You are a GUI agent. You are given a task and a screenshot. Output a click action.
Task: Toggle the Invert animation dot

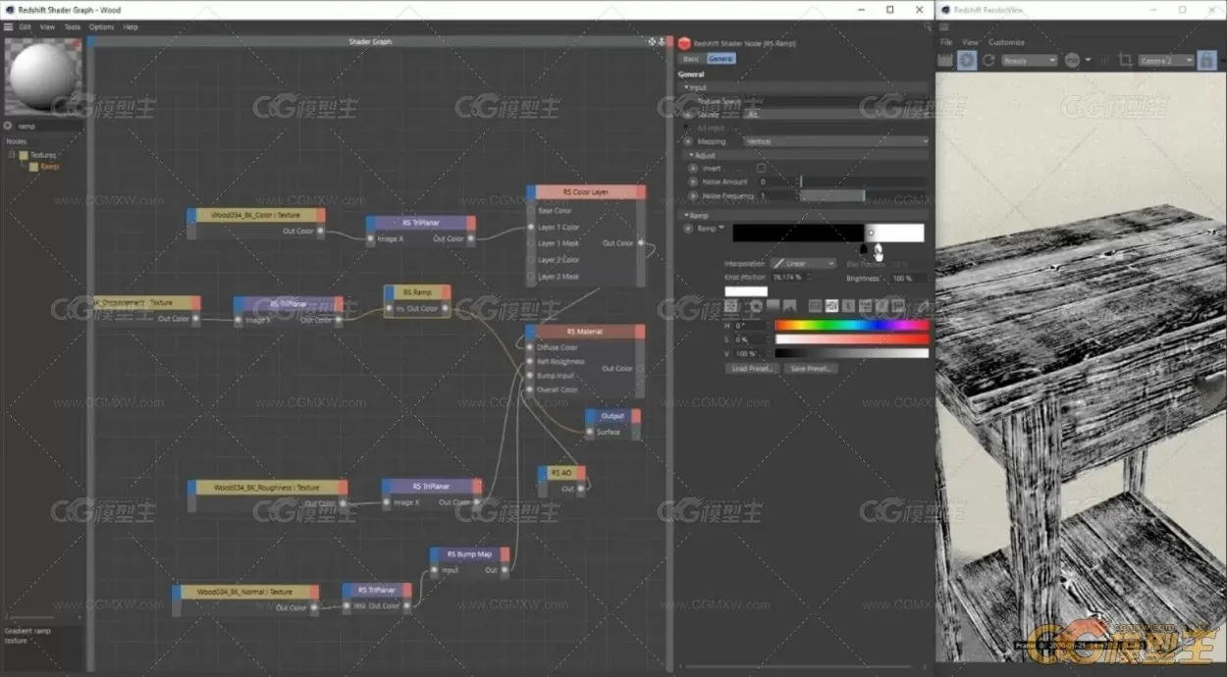[x=693, y=168]
